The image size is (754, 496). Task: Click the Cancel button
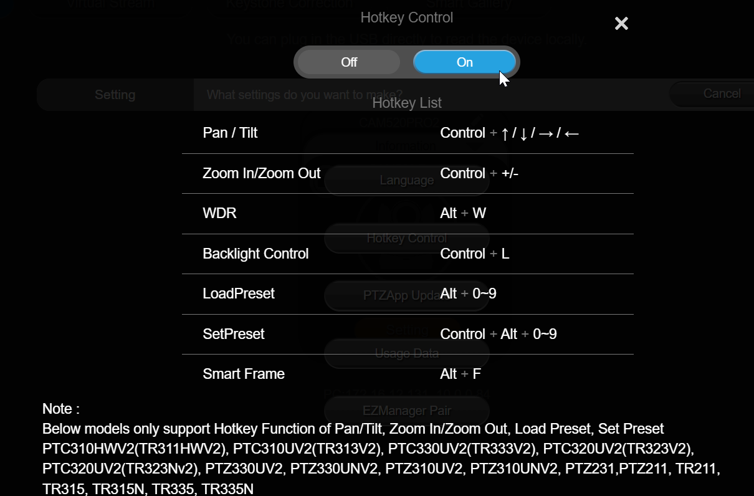click(722, 93)
